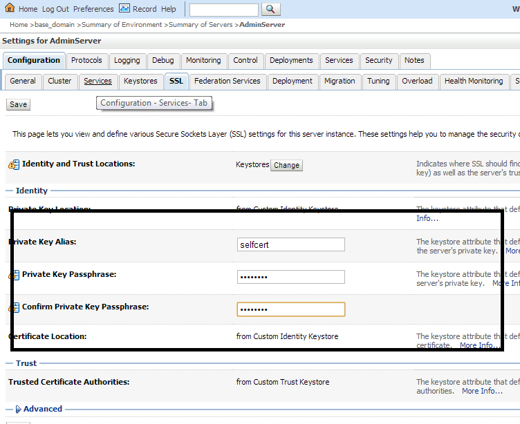Screen dimensions: 520x424
Task: Click the Private Key Passphrase field
Action: 291,277
